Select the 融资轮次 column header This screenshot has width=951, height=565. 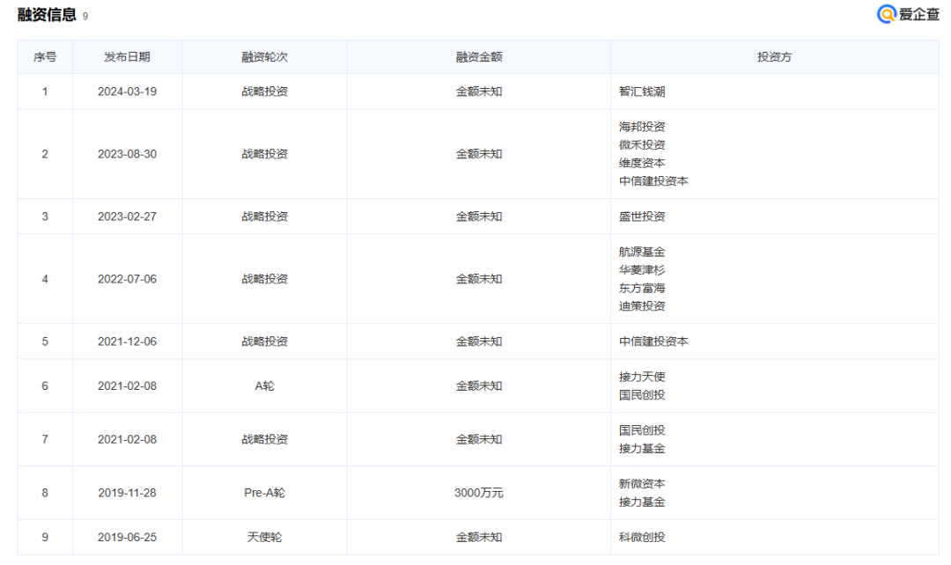(x=264, y=57)
